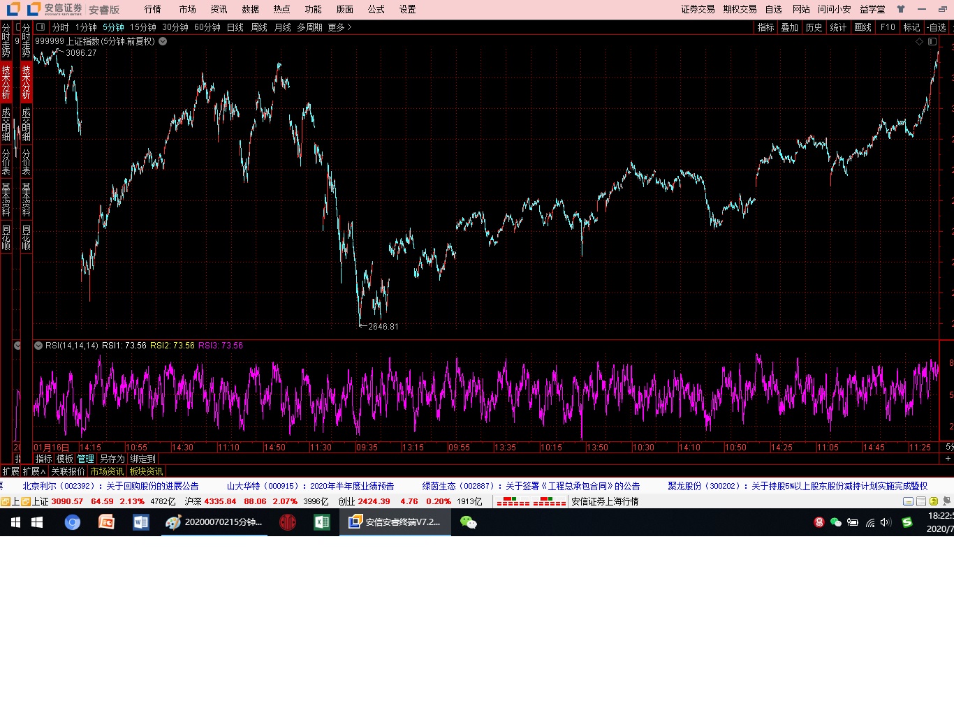Screen dimensions: 954x724
Task: Open the 市场 menu
Action: click(188, 9)
